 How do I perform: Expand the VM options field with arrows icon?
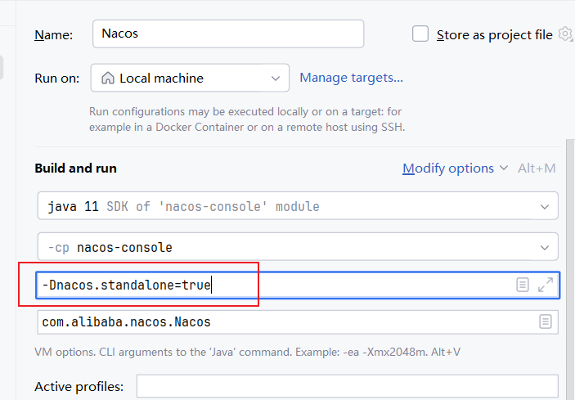tap(546, 285)
